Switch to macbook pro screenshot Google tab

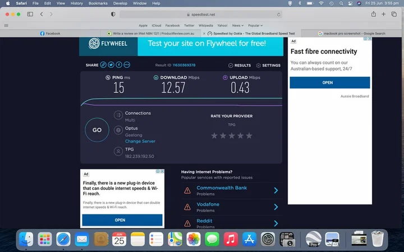(x=352, y=34)
